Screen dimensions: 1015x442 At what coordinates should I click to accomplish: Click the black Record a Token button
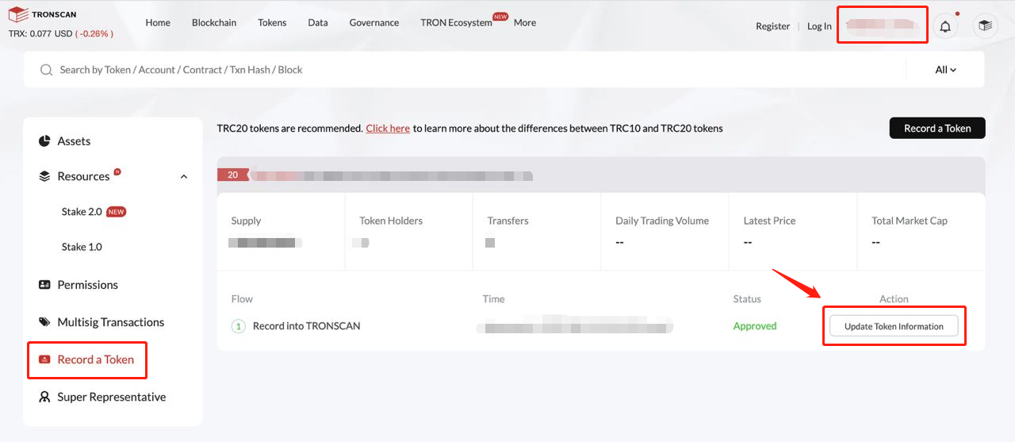click(x=937, y=128)
